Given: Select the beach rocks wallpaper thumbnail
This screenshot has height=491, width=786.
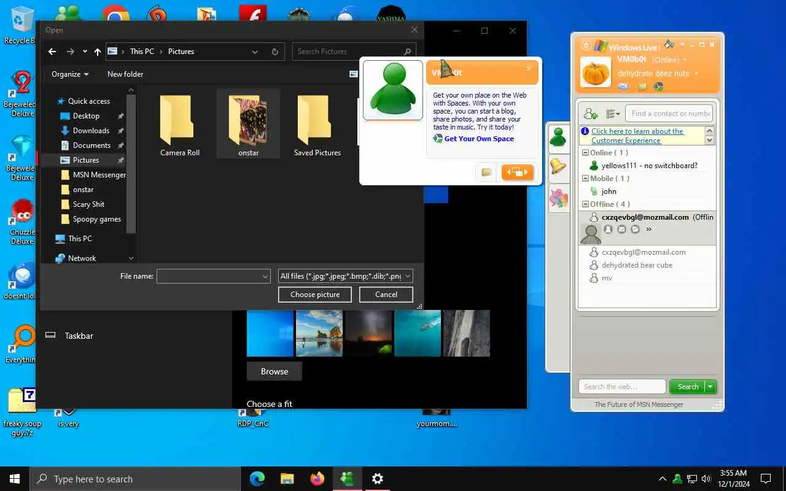Looking at the screenshot, I should [319, 333].
